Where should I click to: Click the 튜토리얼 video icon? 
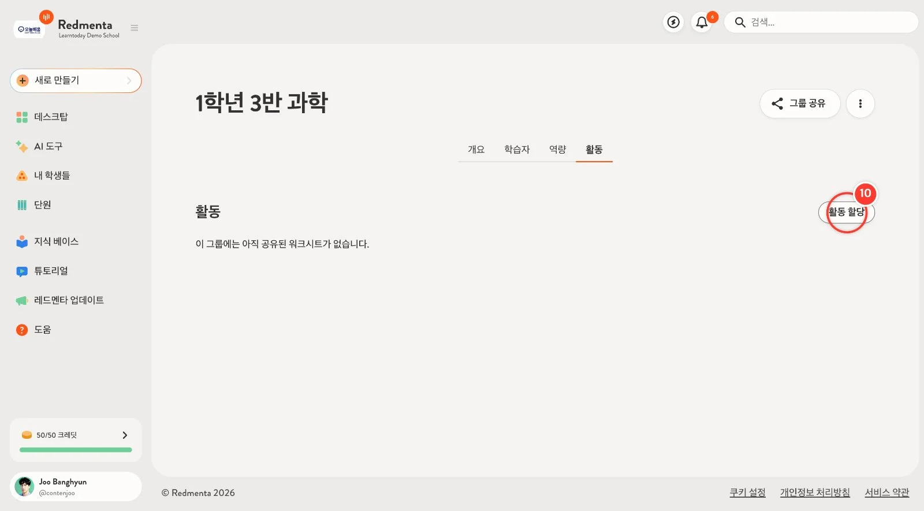click(x=22, y=271)
